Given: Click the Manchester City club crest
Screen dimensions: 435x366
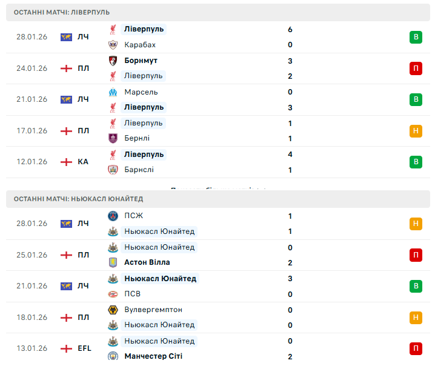Looking at the screenshot, I should (113, 356).
